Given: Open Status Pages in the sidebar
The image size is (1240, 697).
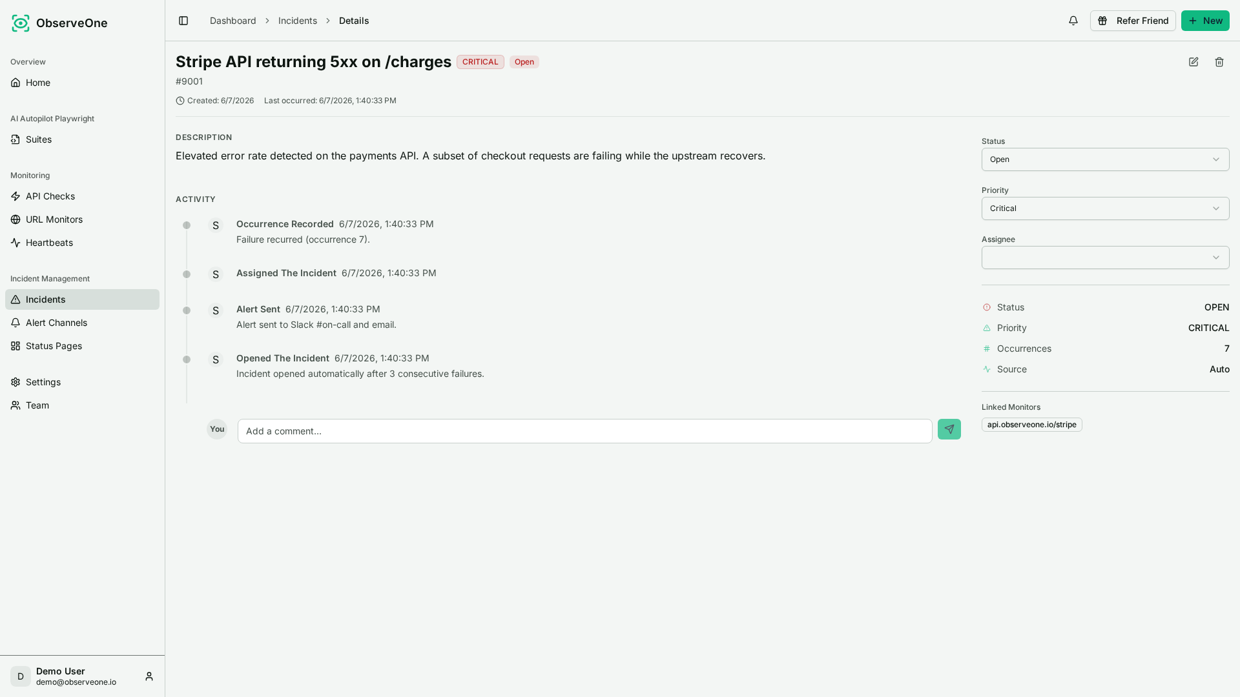Looking at the screenshot, I should (82, 346).
